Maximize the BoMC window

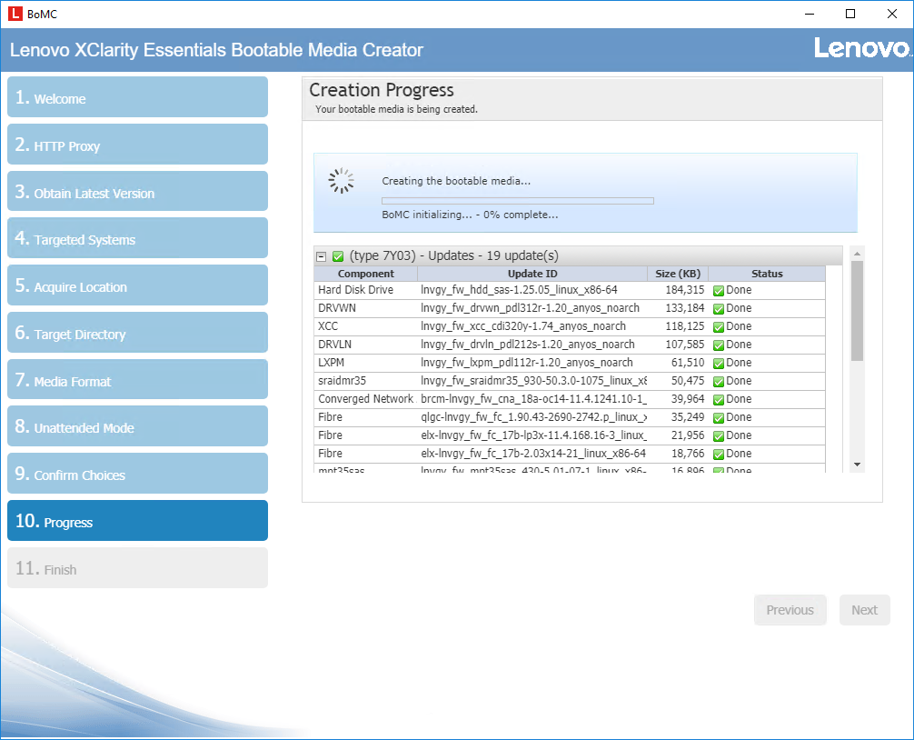[x=850, y=14]
